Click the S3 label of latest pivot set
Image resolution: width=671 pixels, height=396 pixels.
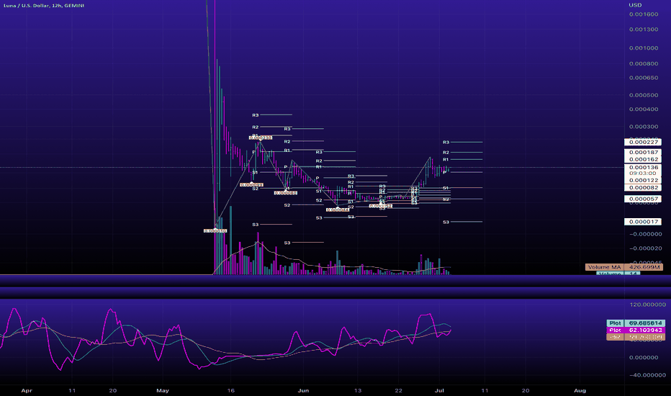pyautogui.click(x=446, y=222)
